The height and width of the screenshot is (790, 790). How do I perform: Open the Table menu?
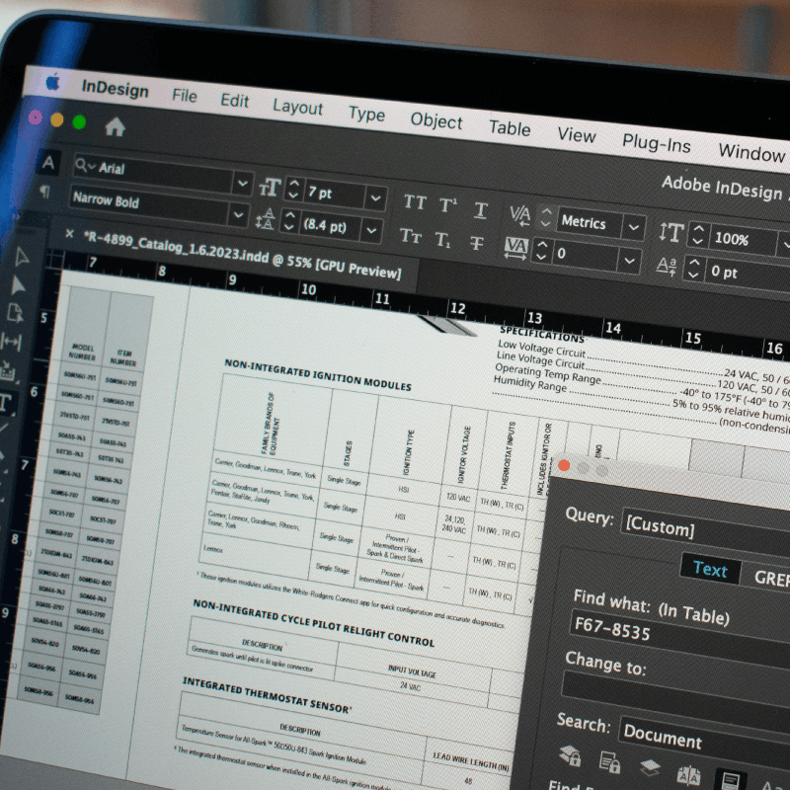[510, 128]
